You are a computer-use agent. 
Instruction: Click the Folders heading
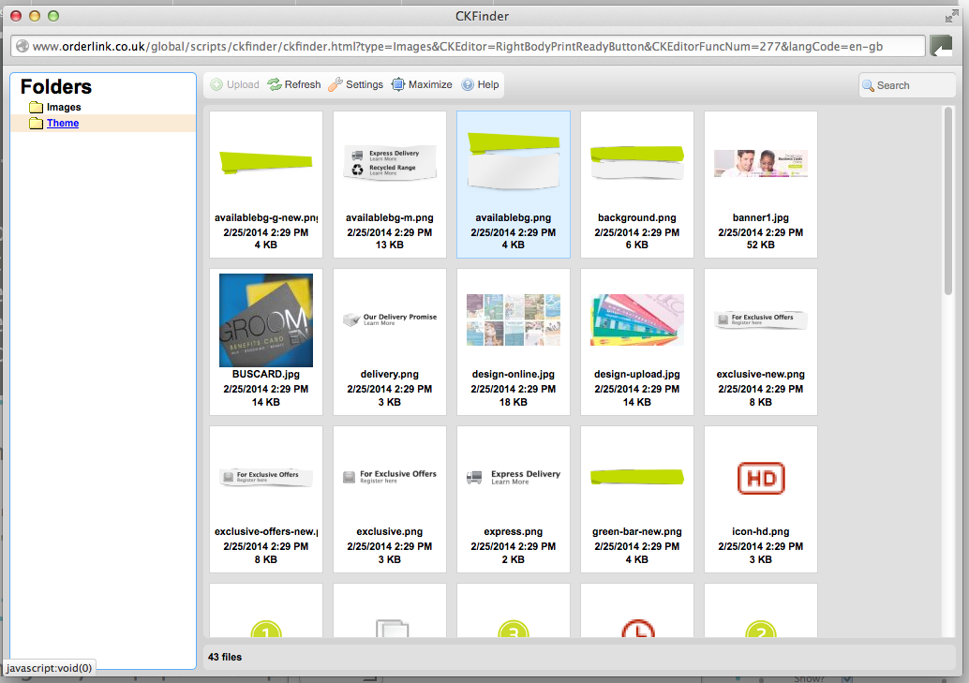55,86
